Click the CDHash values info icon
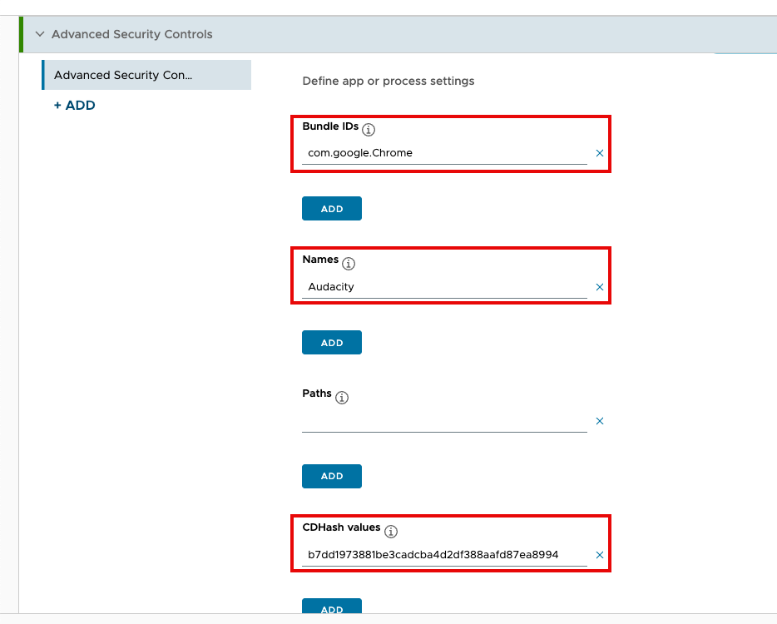 tap(389, 531)
